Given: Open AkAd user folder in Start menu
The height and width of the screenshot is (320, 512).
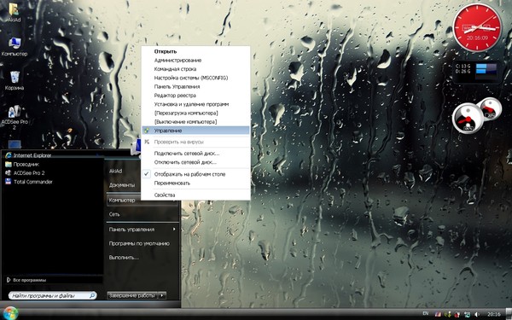Looking at the screenshot, I should click(115, 172).
